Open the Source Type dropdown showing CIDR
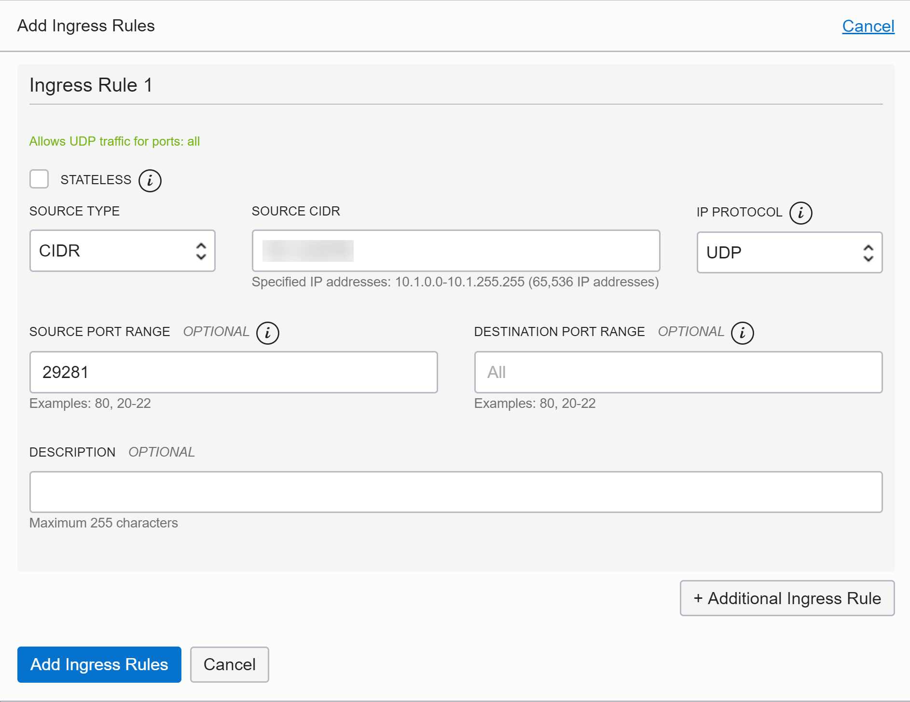 [x=122, y=251]
